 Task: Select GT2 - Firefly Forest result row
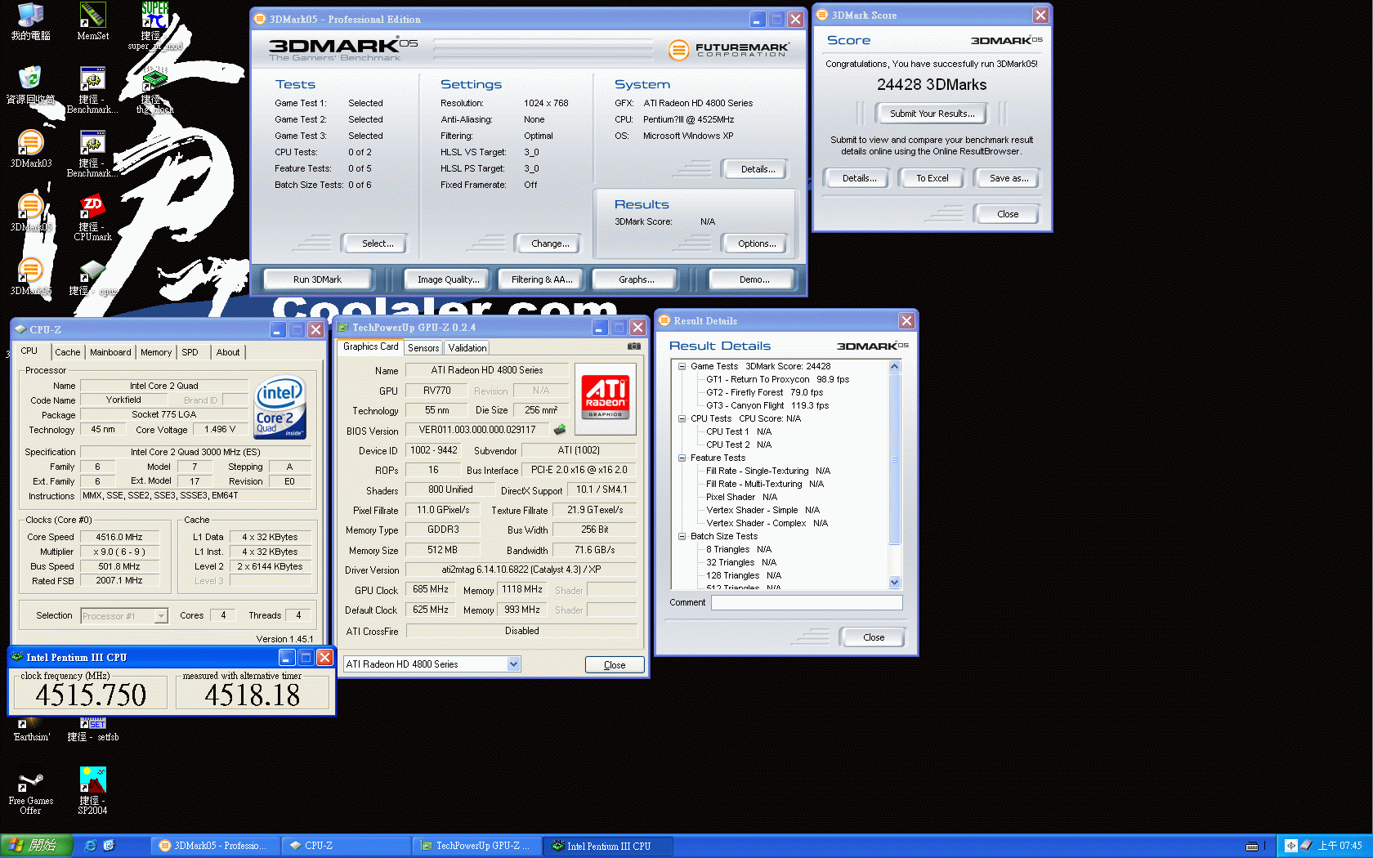click(764, 392)
